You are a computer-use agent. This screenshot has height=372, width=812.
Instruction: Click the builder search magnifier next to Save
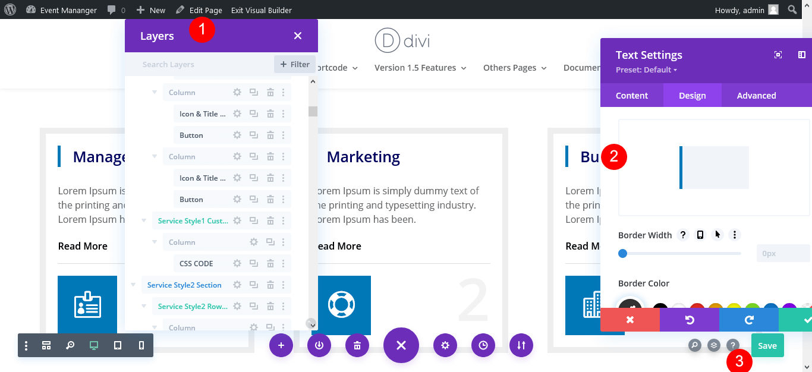(695, 345)
